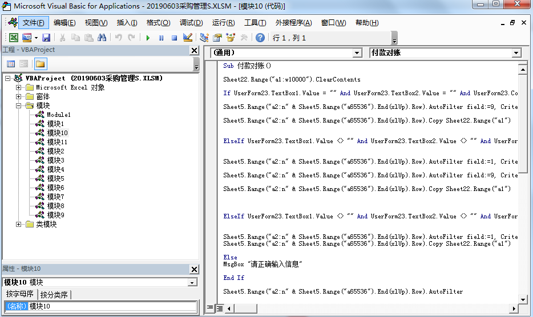Viewport: 533px width, 317px height.
Task: Click the Break pause icon
Action: click(x=161, y=38)
